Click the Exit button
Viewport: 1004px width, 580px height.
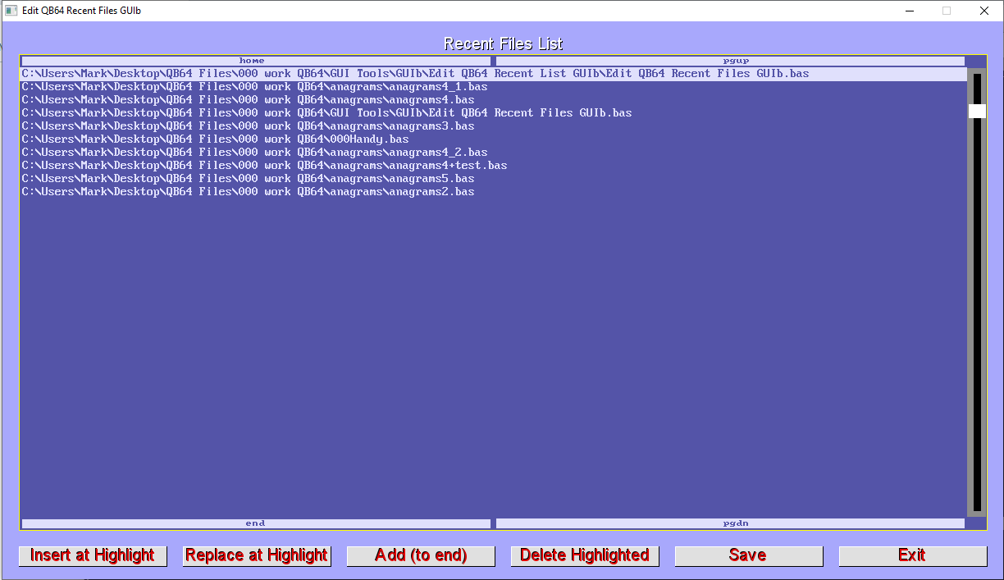click(x=913, y=555)
